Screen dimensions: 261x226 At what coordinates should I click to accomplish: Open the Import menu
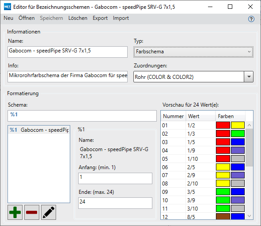pos(121,18)
